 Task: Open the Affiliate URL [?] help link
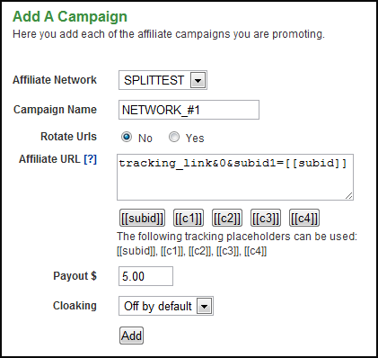tap(91, 158)
